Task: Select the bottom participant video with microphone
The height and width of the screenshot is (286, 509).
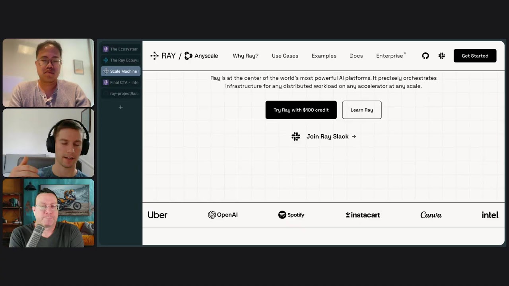Action: tap(49, 213)
